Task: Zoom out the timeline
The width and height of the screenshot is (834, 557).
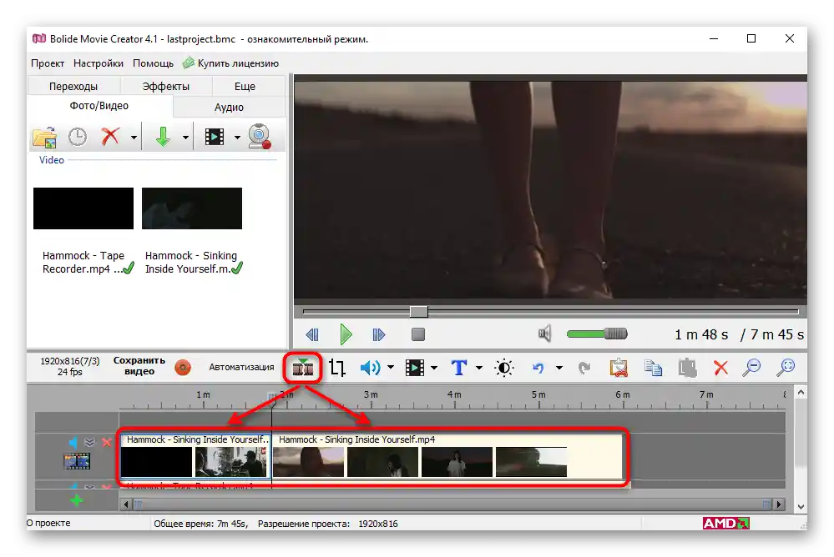Action: [752, 367]
